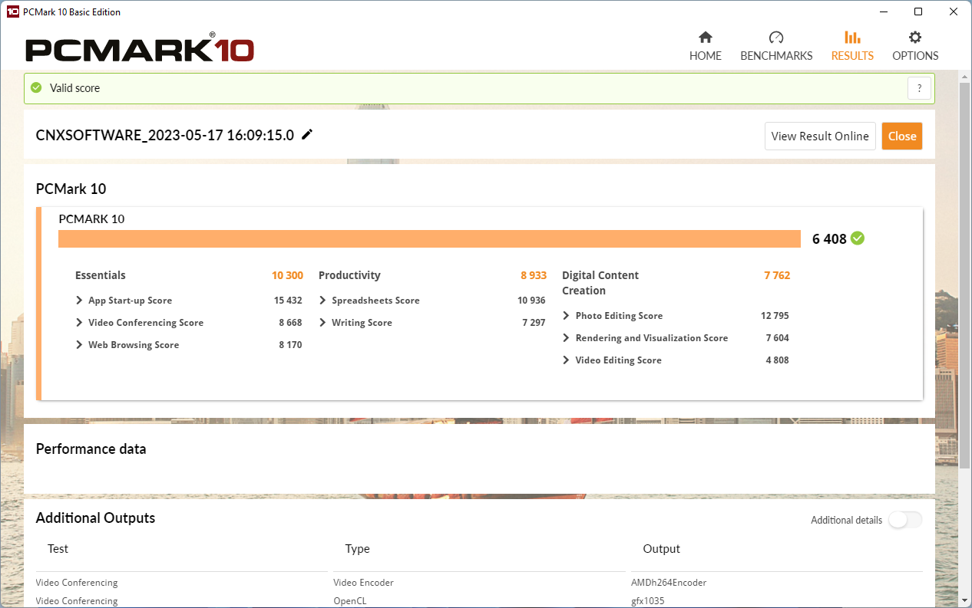The width and height of the screenshot is (972, 608).
Task: Expand App Start-up Score
Action: point(79,301)
